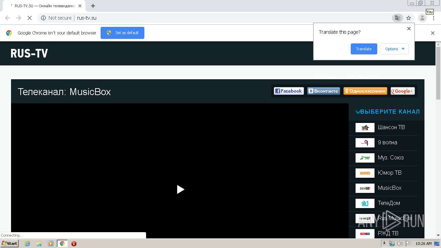Viewport: 441px width, 248px height.
Task: Open a new browser tab
Action: pyautogui.click(x=93, y=6)
